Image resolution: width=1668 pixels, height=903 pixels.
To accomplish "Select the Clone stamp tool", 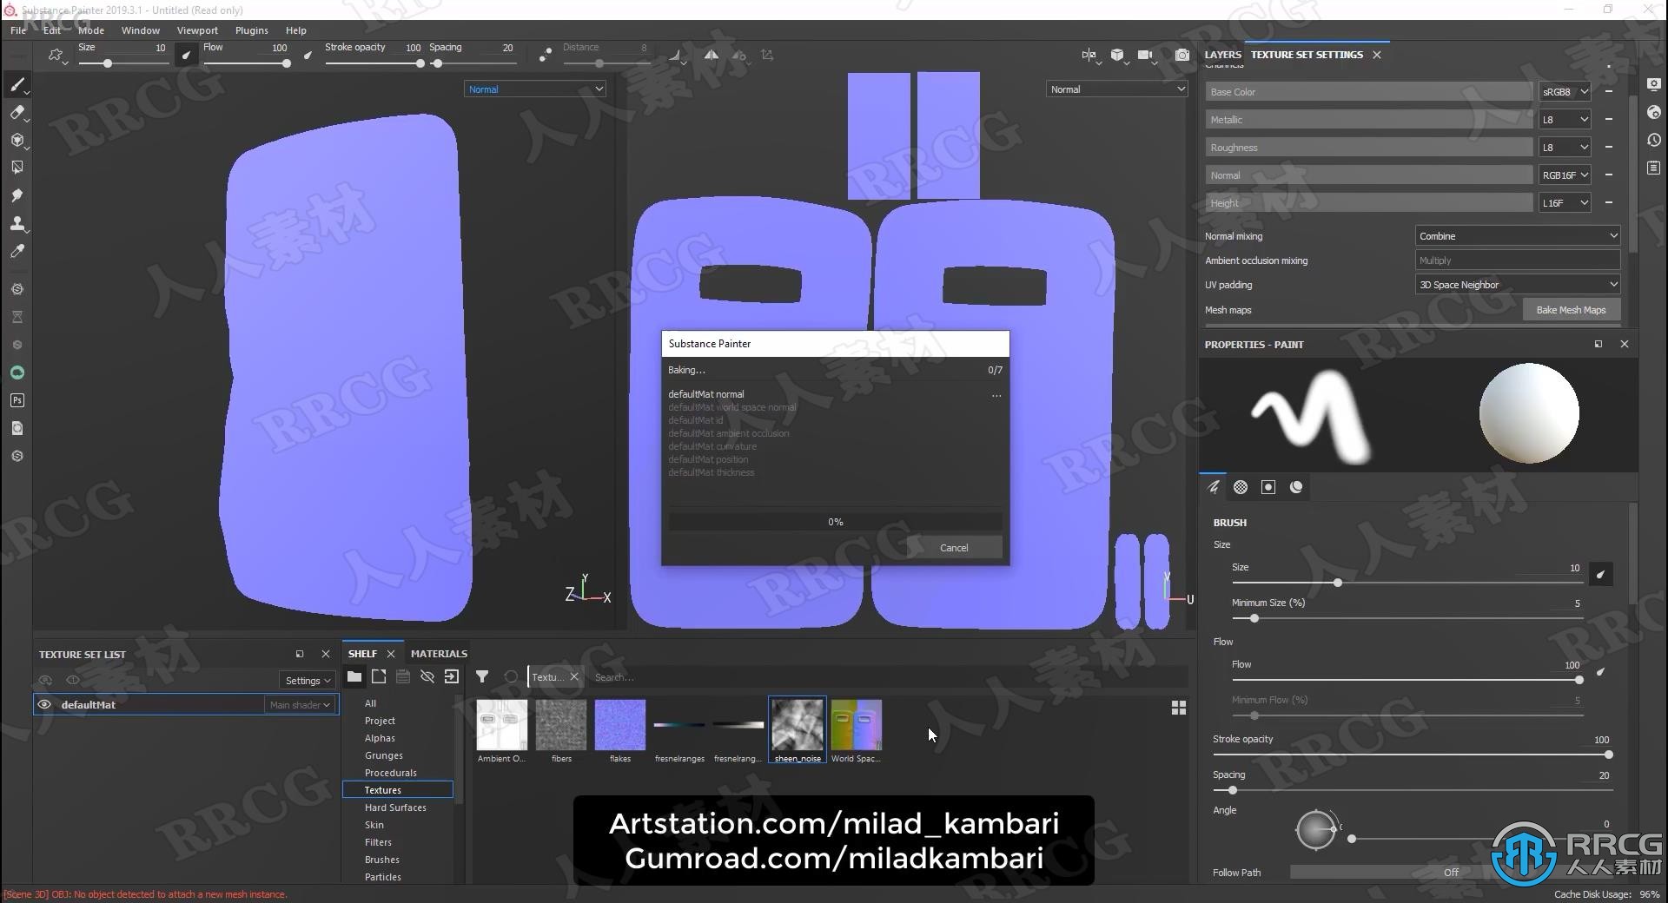I will tap(17, 223).
